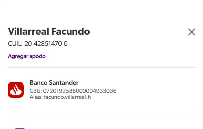Click the Banco Santander flame logo
The image size is (203, 129).
[x=16, y=90]
